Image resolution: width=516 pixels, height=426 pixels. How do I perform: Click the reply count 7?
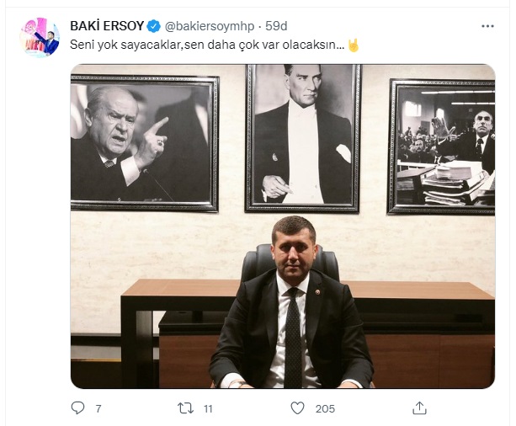[x=98, y=409]
